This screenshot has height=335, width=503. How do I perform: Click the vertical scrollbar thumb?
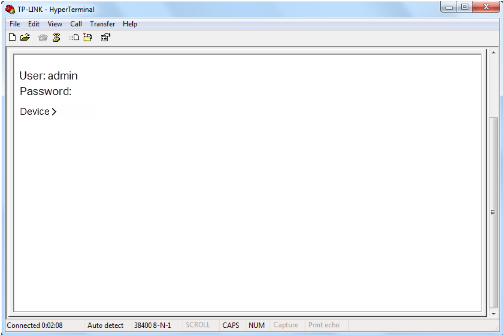click(493, 212)
